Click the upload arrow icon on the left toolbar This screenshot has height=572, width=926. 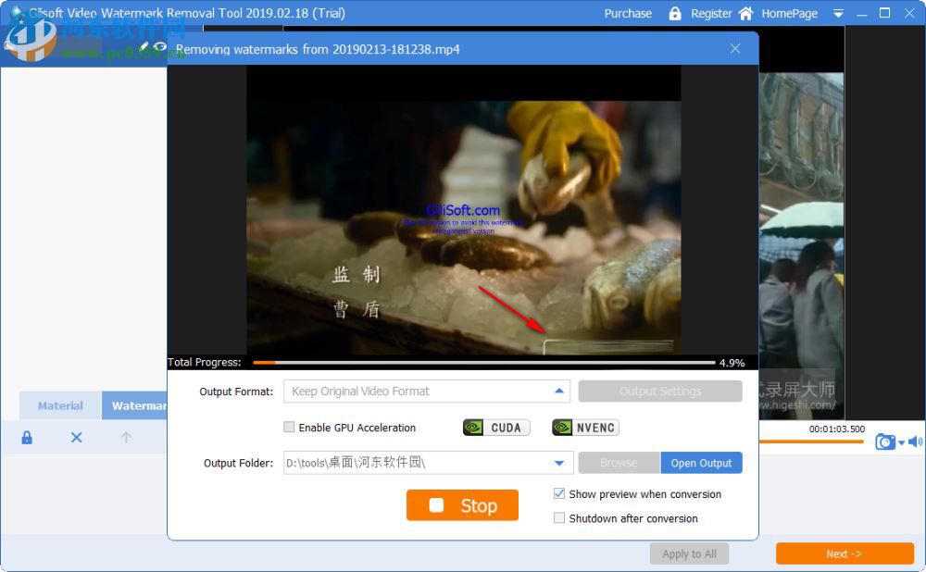click(x=126, y=437)
